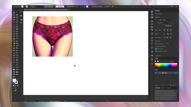Viewport: 191px width, 107px height.
Task: Click the Gradient mode button under swatches
Action: click(15, 86)
